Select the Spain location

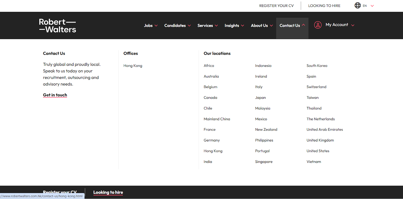click(311, 76)
